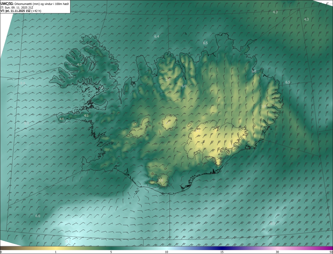Click the colorbar tick label 15
Screen dimensions: 333x254
point(222,252)
